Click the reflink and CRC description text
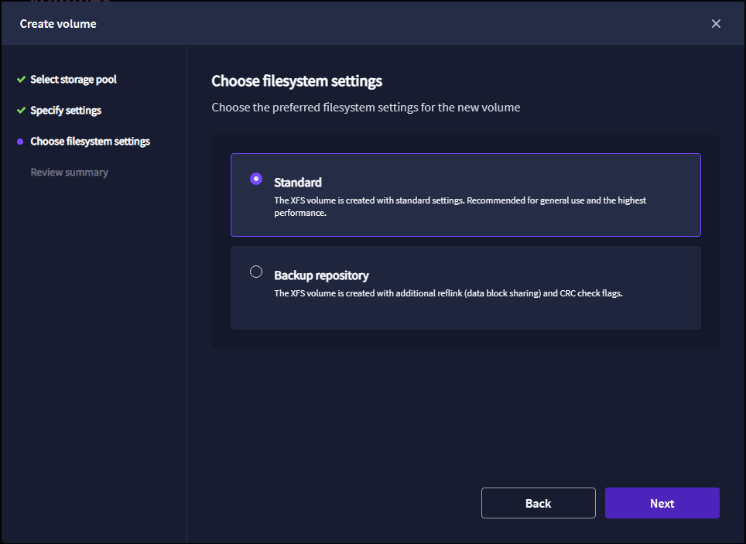 coord(448,293)
